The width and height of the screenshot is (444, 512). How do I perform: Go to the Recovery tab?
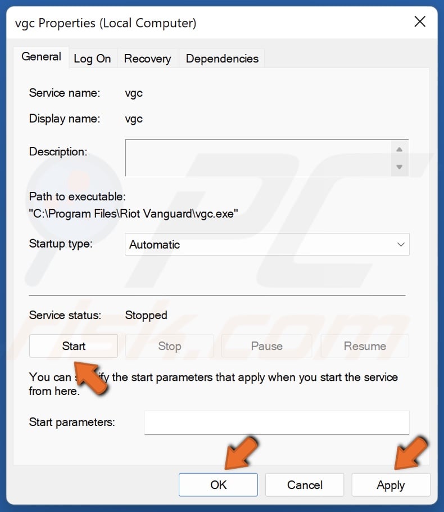[x=147, y=59]
